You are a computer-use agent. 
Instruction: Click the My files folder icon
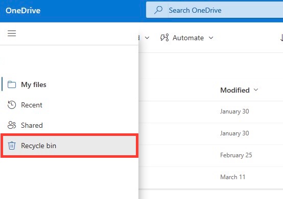coord(12,84)
